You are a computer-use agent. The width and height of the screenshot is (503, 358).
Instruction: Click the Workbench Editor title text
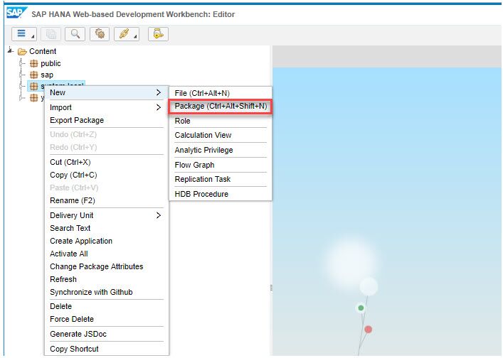pyautogui.click(x=133, y=14)
